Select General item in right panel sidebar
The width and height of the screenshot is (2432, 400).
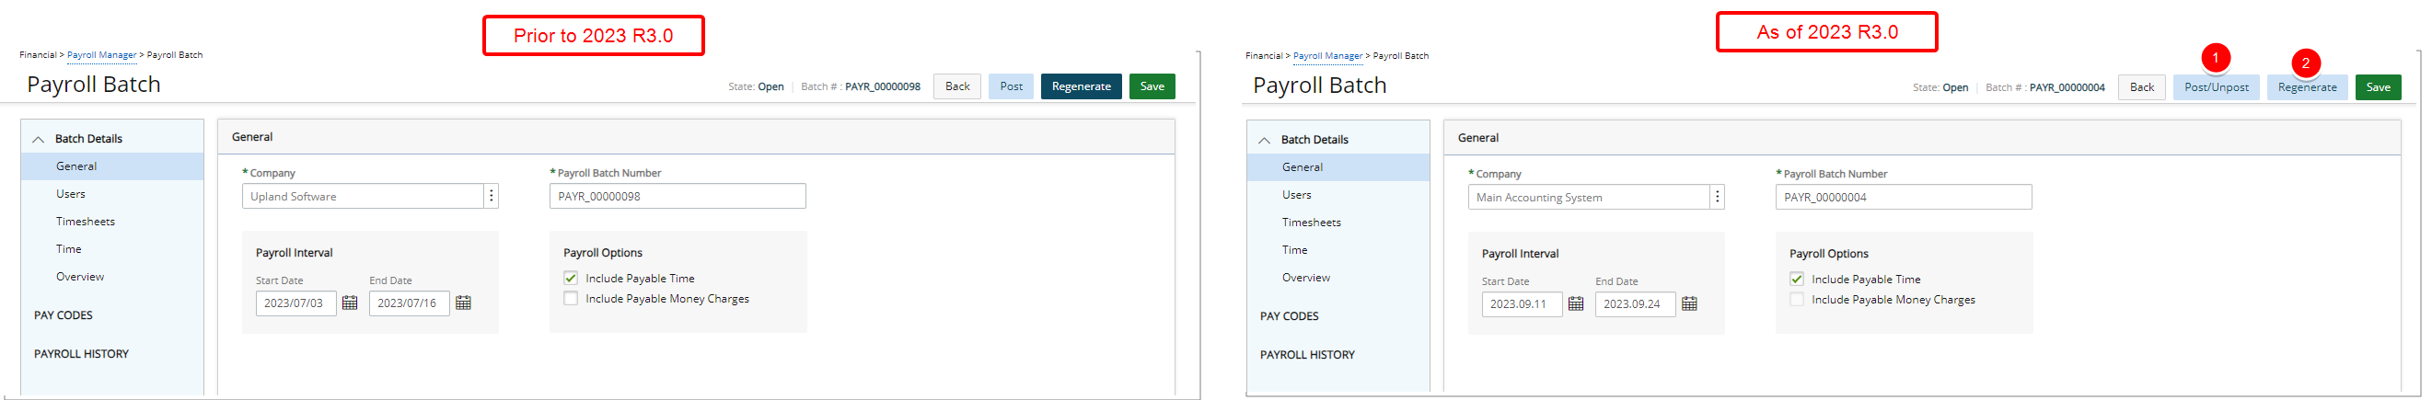coord(1338,167)
